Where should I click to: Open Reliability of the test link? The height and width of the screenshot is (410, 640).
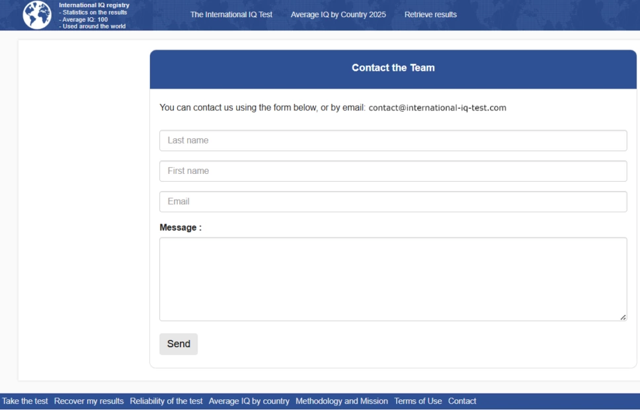166,401
